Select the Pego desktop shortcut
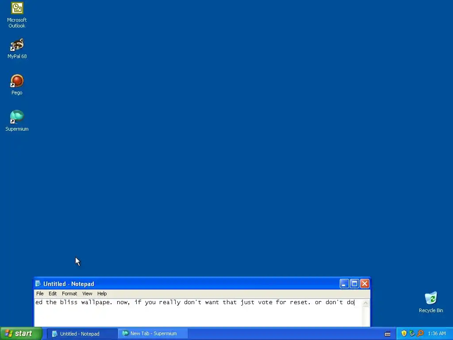453x340 pixels. point(17,85)
